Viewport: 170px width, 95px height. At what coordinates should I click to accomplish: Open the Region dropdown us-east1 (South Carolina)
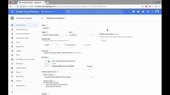[54, 35]
